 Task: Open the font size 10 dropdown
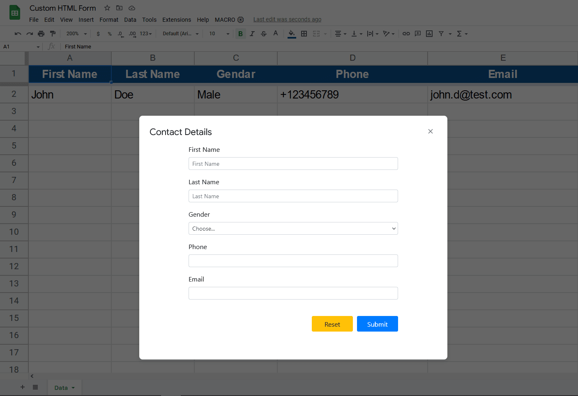219,34
